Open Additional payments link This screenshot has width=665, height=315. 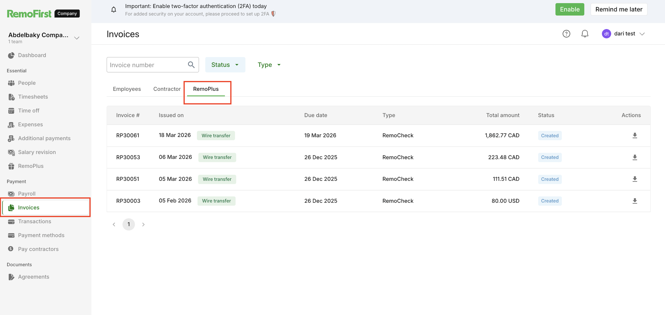coord(44,138)
